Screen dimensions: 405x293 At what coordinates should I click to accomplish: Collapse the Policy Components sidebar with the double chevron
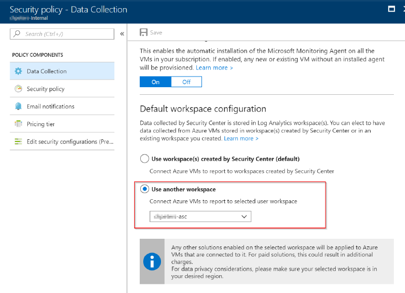pyautogui.click(x=122, y=33)
